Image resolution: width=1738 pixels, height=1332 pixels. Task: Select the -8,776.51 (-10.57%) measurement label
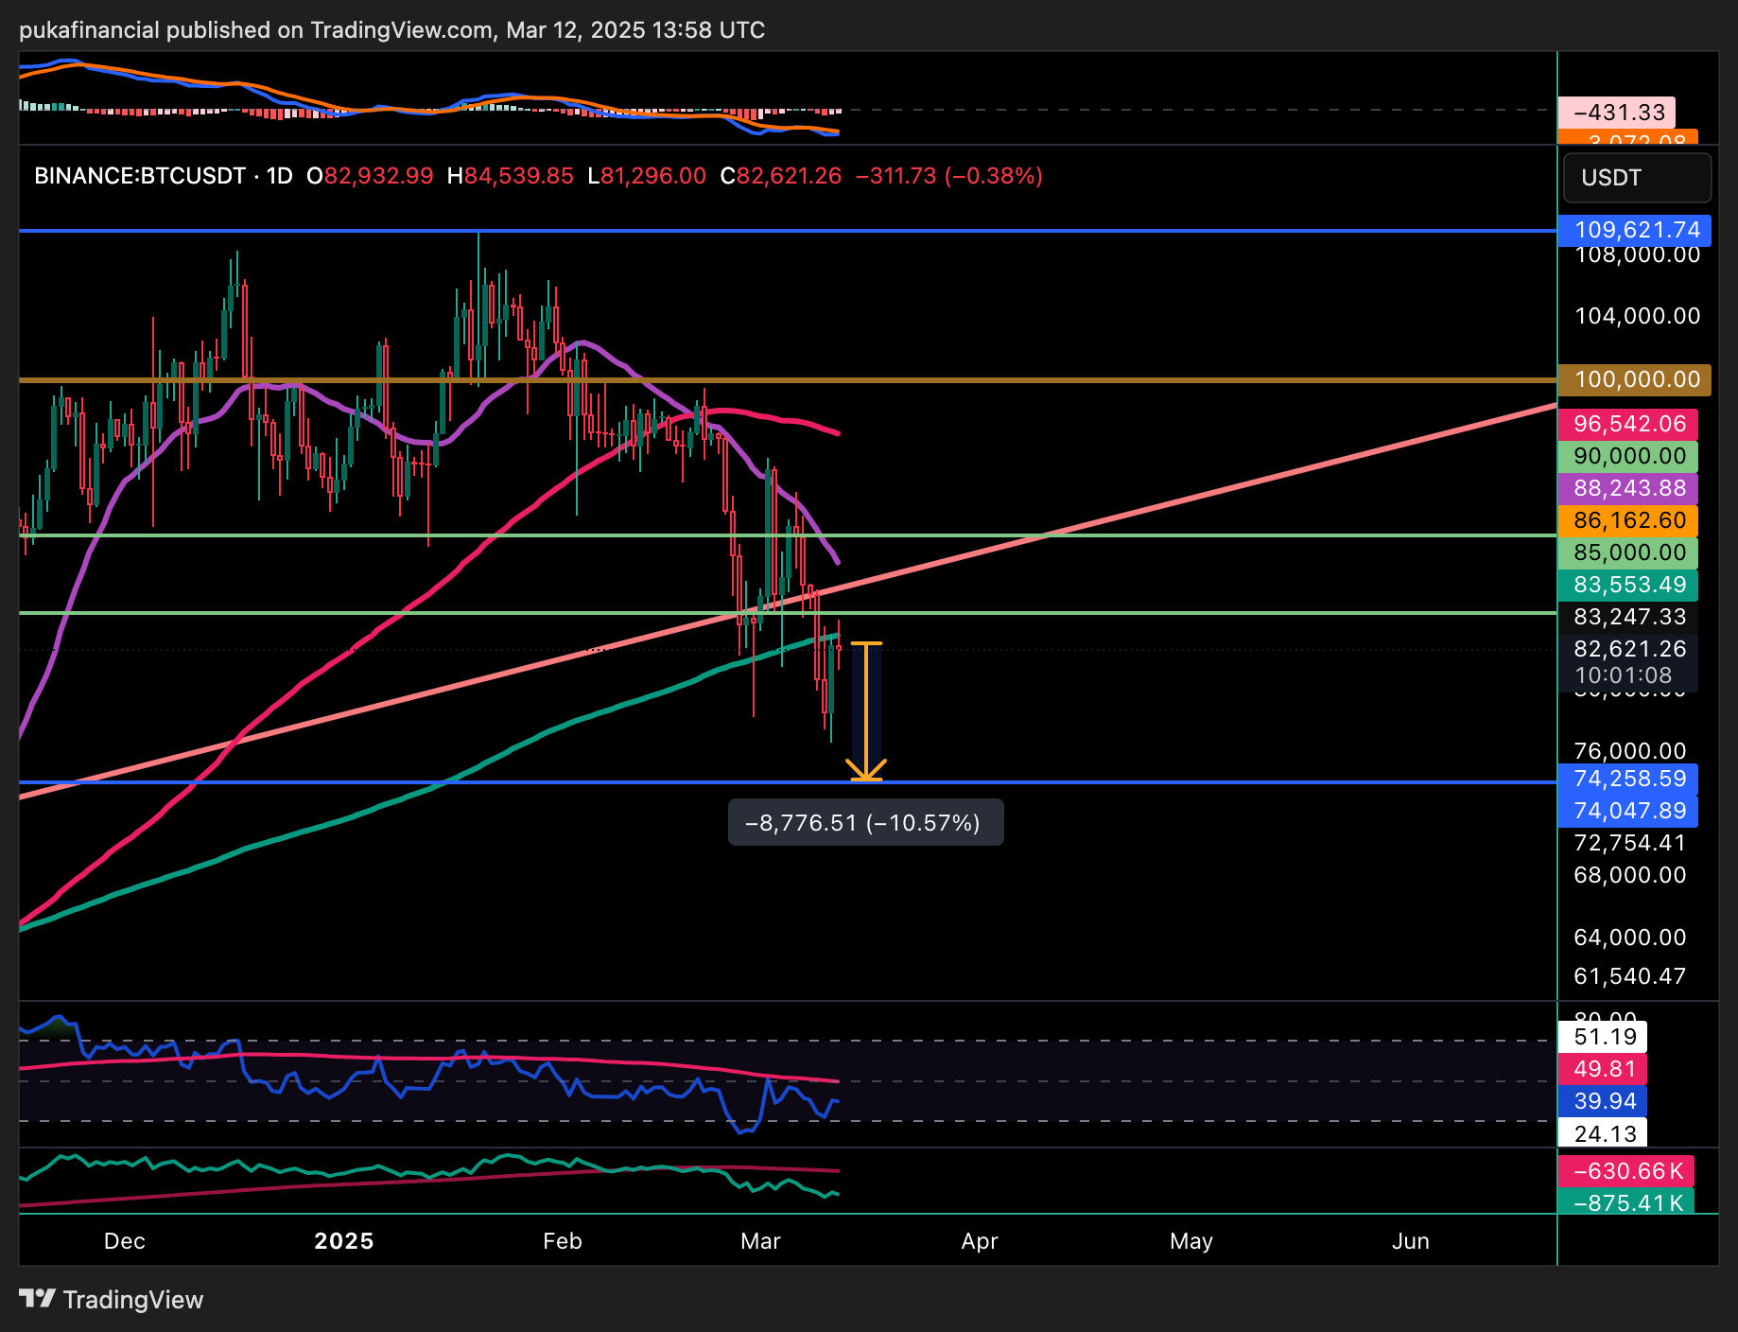click(x=865, y=823)
